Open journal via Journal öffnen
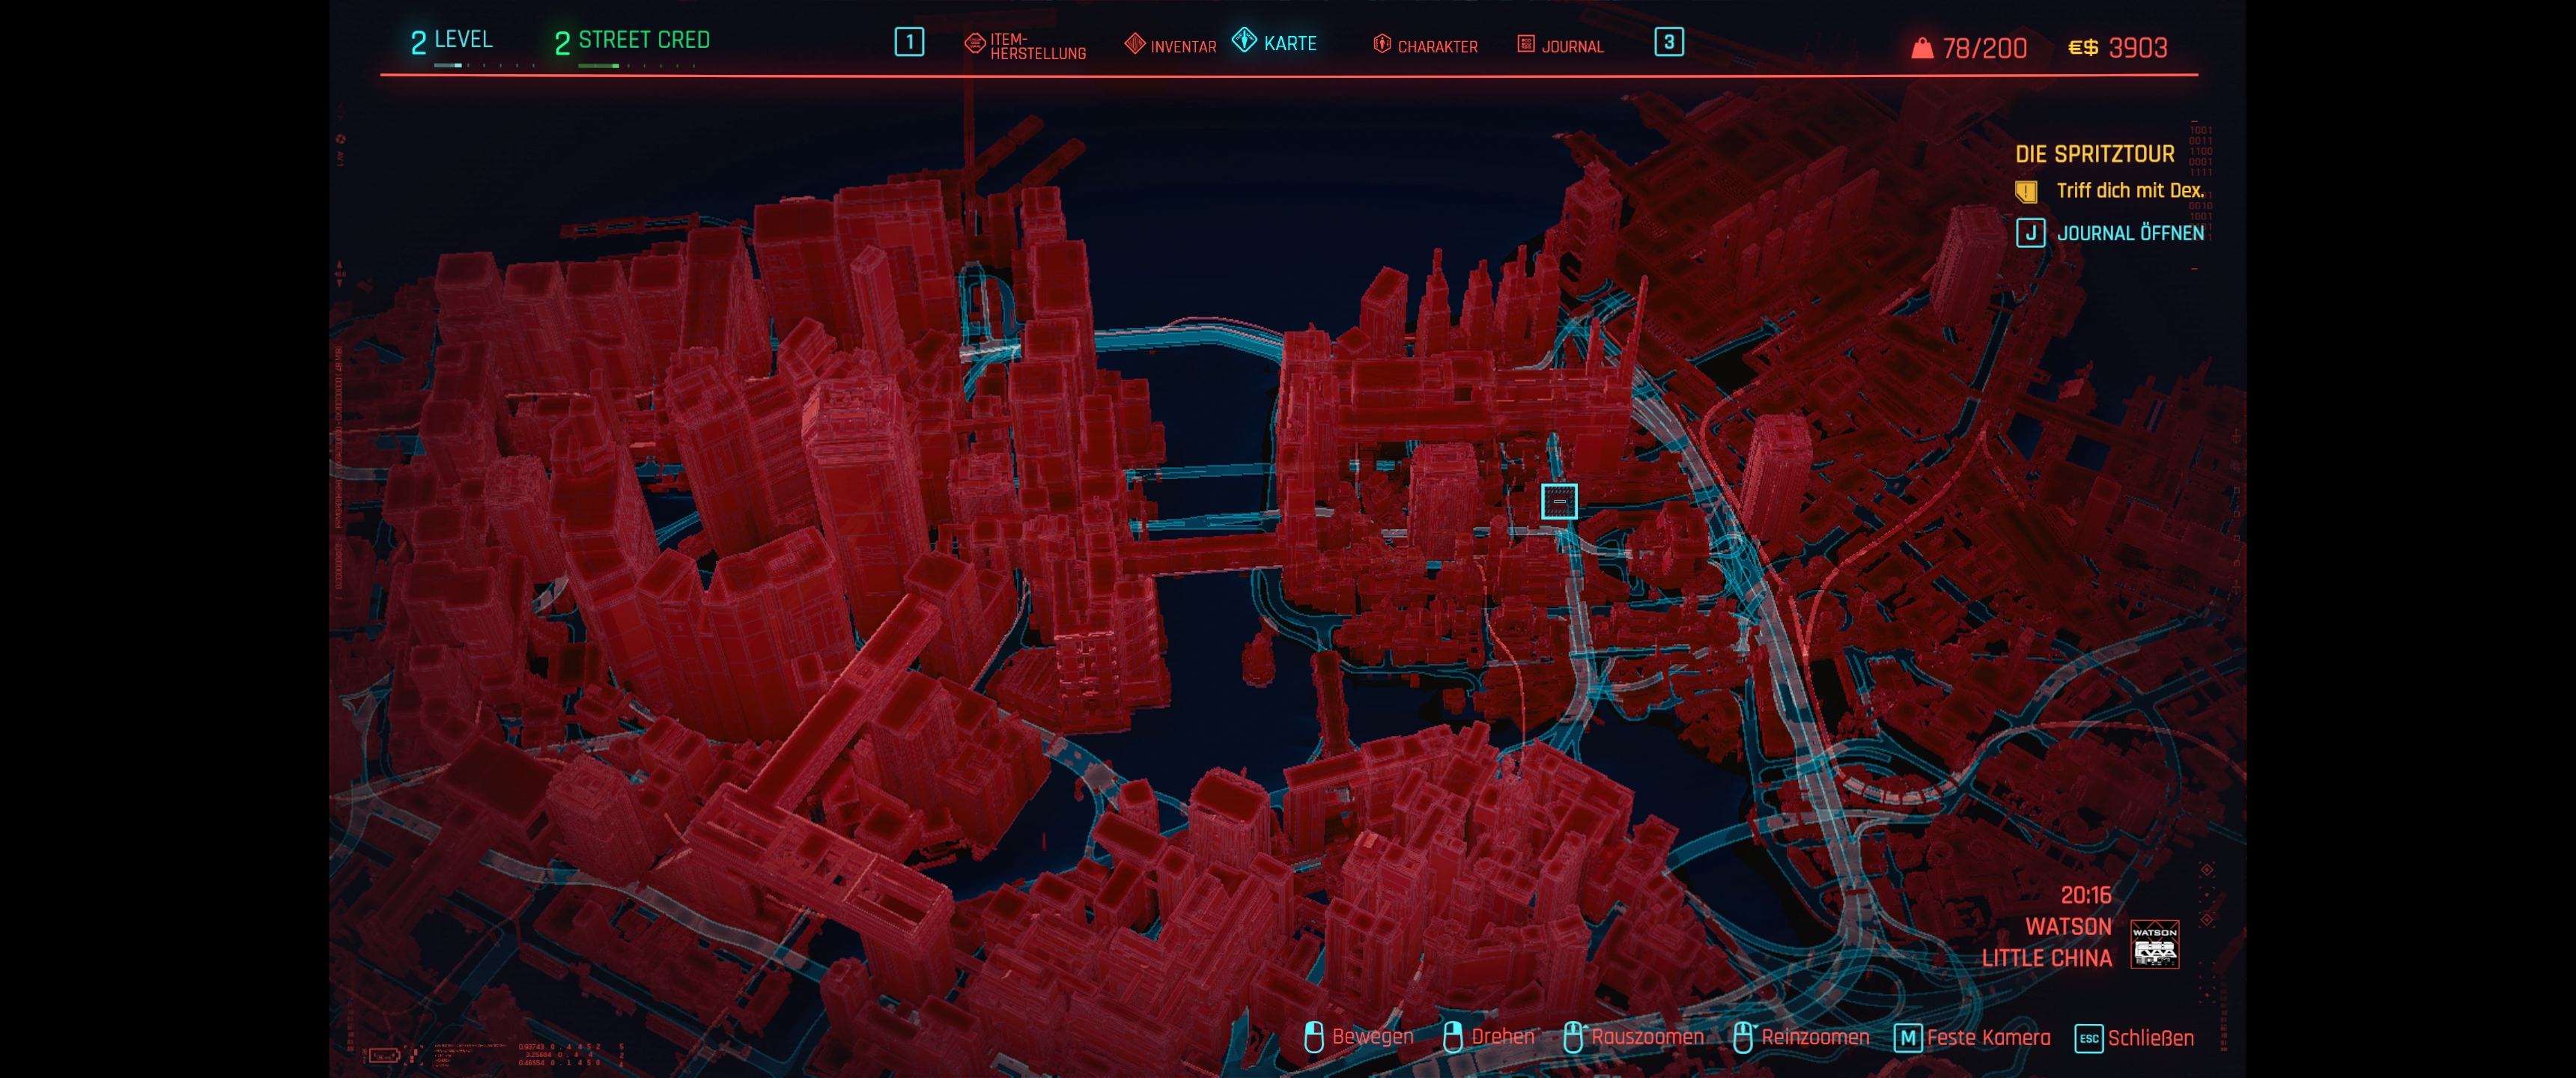This screenshot has height=1078, width=2576. (x=2130, y=233)
